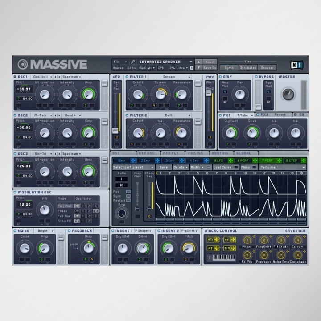The image size is (321, 321).
Task: Click the Ser./Par. filter routing fader
Action: coord(115,131)
